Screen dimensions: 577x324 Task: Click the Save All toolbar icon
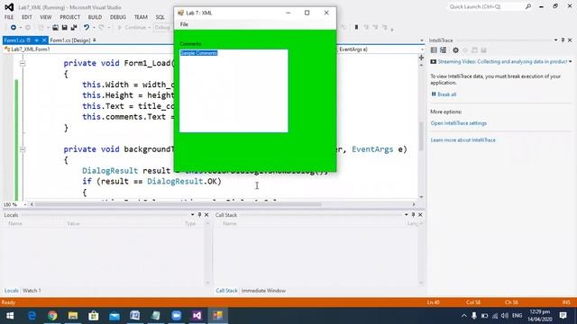[74, 28]
